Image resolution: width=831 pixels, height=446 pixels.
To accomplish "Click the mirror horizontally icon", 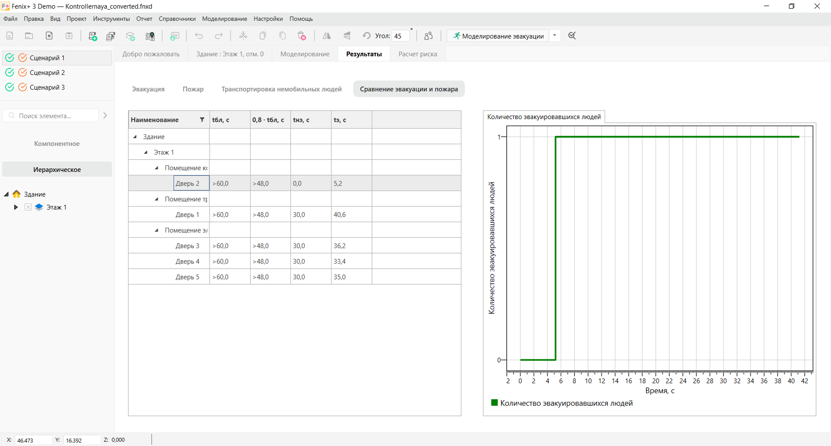I will tap(327, 36).
